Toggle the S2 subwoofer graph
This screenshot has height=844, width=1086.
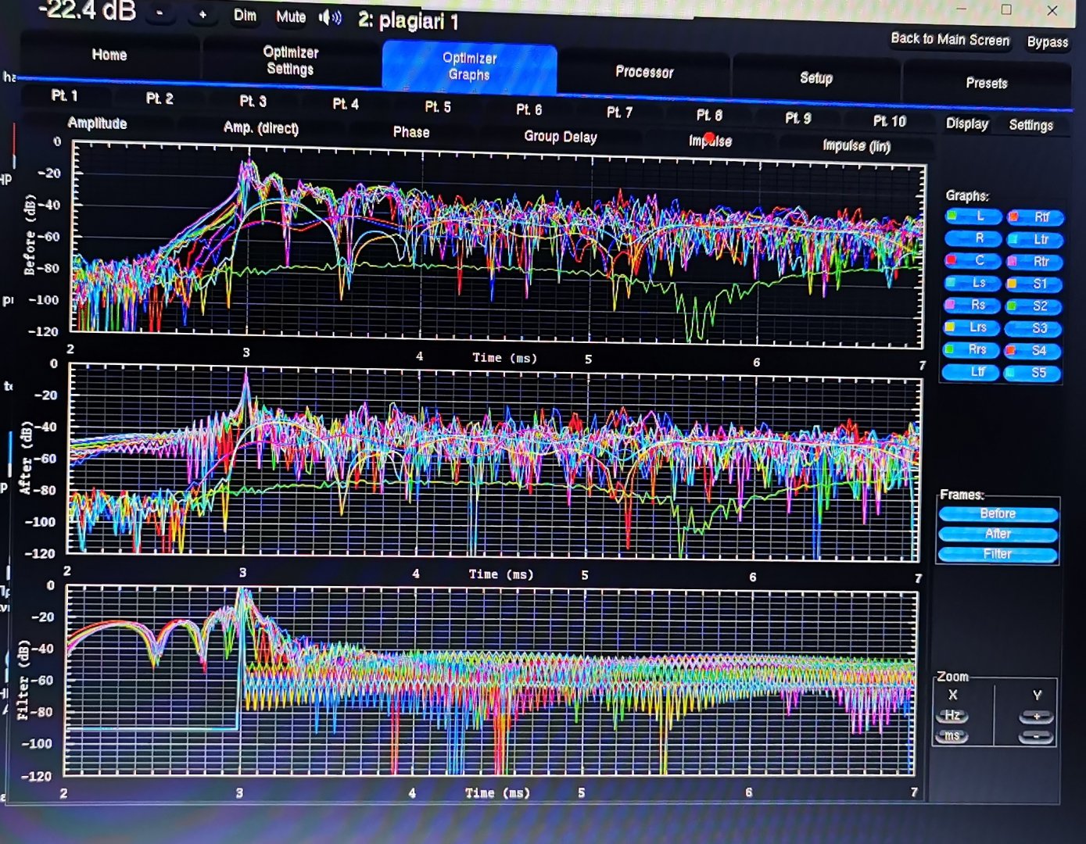coord(1033,306)
